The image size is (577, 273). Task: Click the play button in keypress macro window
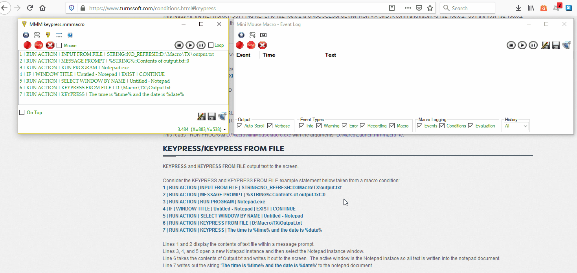[x=190, y=45]
